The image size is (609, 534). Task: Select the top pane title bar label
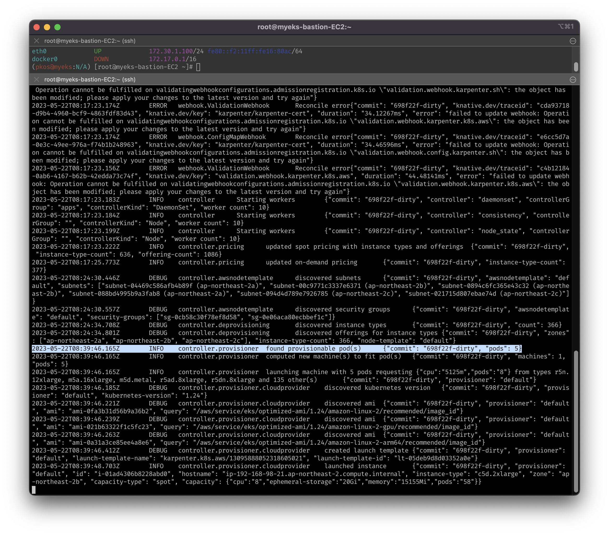(x=90, y=41)
